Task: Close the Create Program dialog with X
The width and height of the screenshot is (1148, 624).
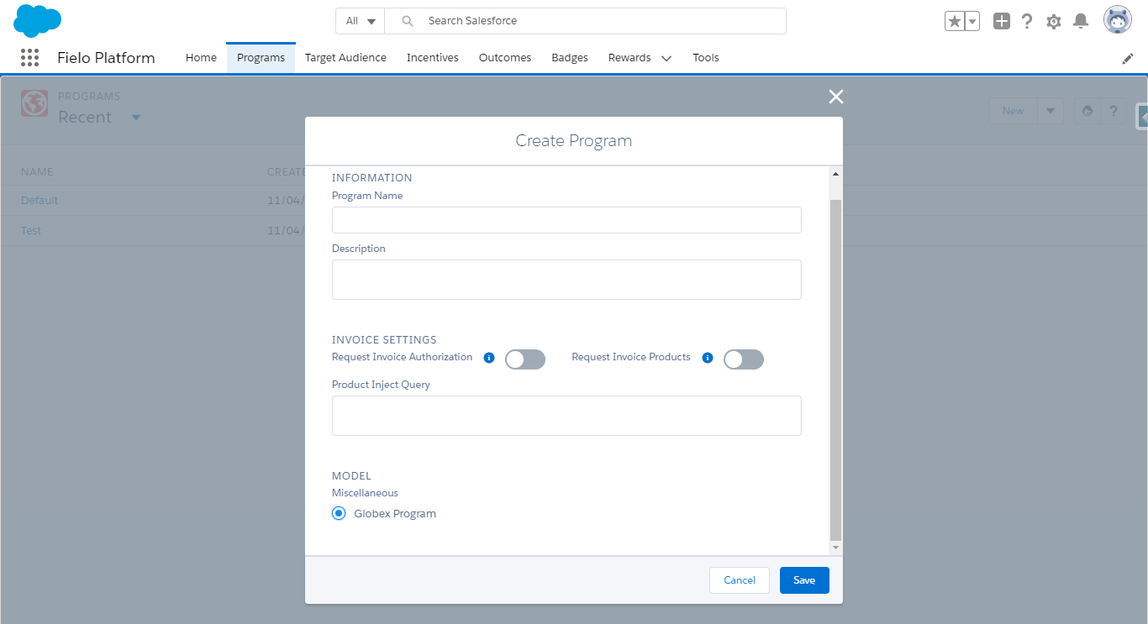Action: 835,97
